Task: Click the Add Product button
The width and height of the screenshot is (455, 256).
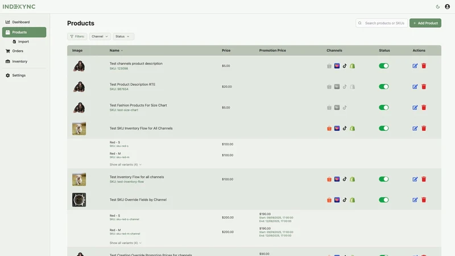Action: coord(425,23)
